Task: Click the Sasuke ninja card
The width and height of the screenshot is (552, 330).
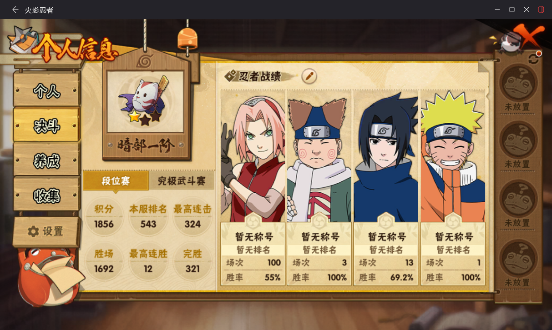Action: (x=385, y=187)
